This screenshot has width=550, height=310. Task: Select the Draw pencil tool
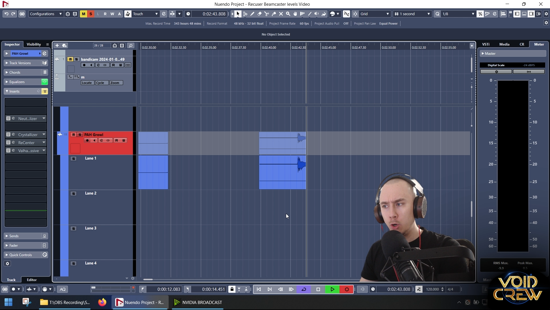pyautogui.click(x=252, y=14)
